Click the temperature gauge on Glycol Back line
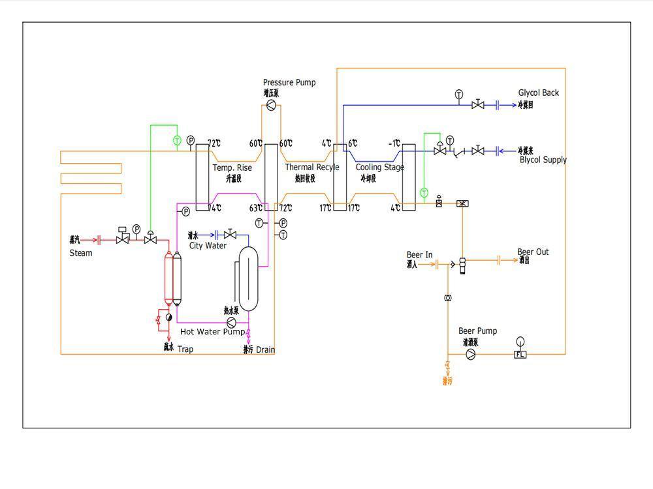The height and width of the screenshot is (489, 653). [x=459, y=95]
